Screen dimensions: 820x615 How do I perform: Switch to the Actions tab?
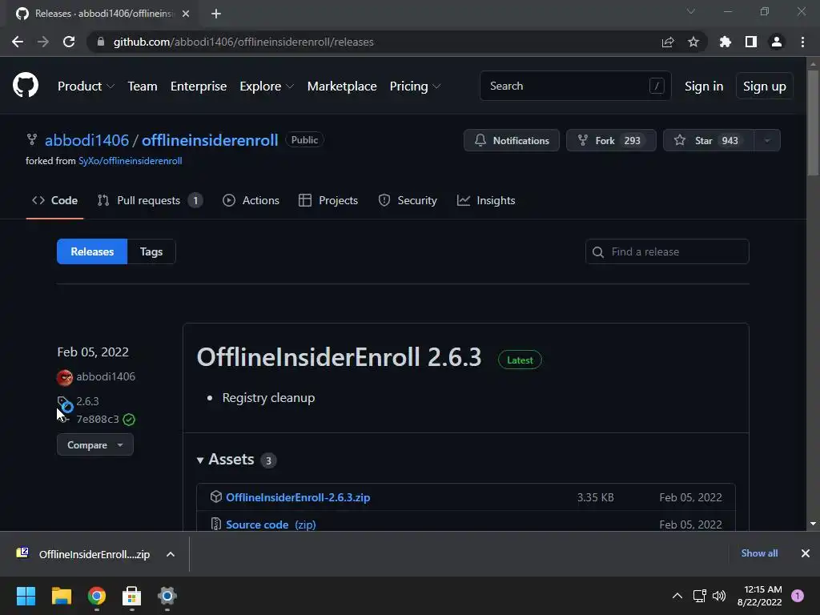click(251, 200)
